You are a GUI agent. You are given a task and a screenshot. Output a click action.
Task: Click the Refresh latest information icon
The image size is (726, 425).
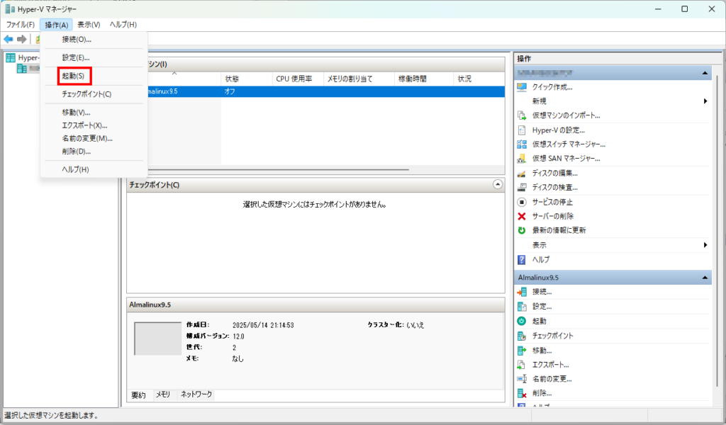tap(523, 230)
